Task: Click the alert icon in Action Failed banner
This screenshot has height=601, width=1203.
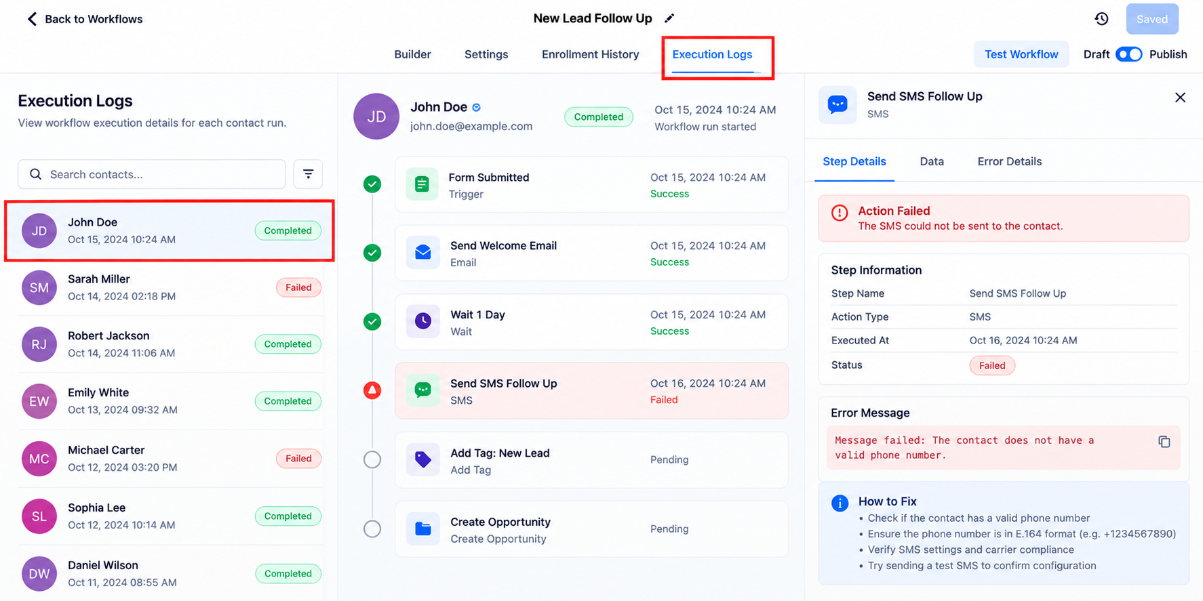Action: tap(840, 213)
